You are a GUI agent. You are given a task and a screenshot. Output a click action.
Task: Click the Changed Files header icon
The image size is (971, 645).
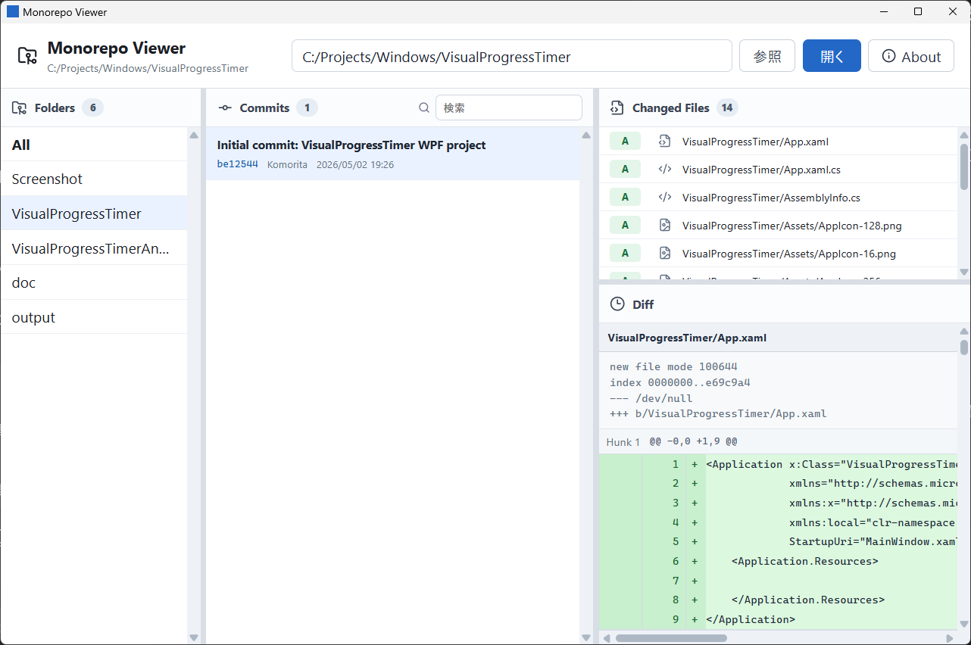tap(617, 107)
